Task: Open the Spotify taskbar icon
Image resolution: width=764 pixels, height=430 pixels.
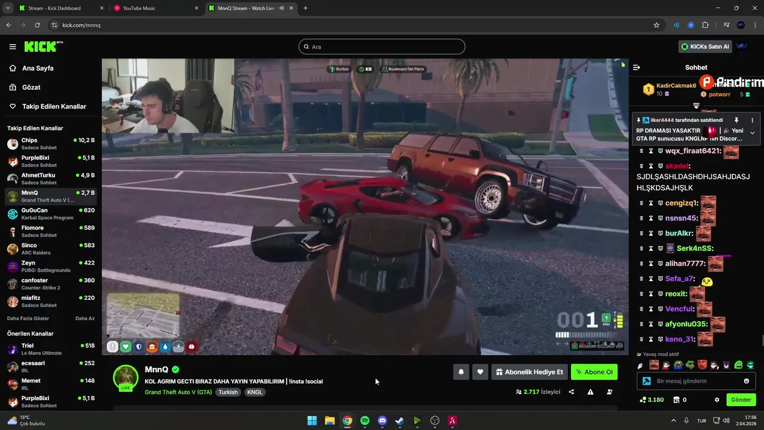Action: click(365, 420)
